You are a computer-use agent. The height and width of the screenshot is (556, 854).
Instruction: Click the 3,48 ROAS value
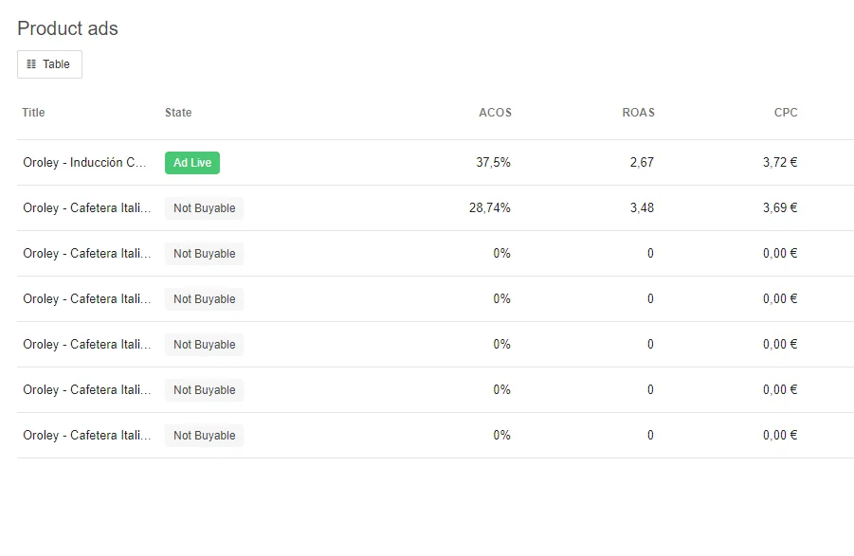[x=642, y=207]
